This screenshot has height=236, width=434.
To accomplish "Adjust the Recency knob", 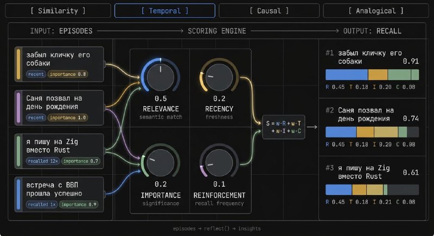I will pos(219,77).
